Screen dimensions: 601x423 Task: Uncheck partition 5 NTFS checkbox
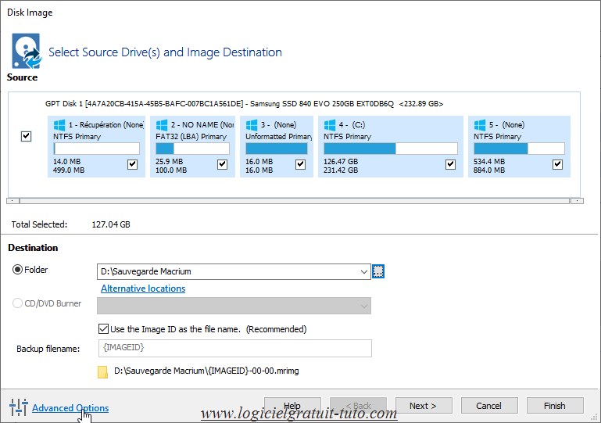(x=557, y=164)
